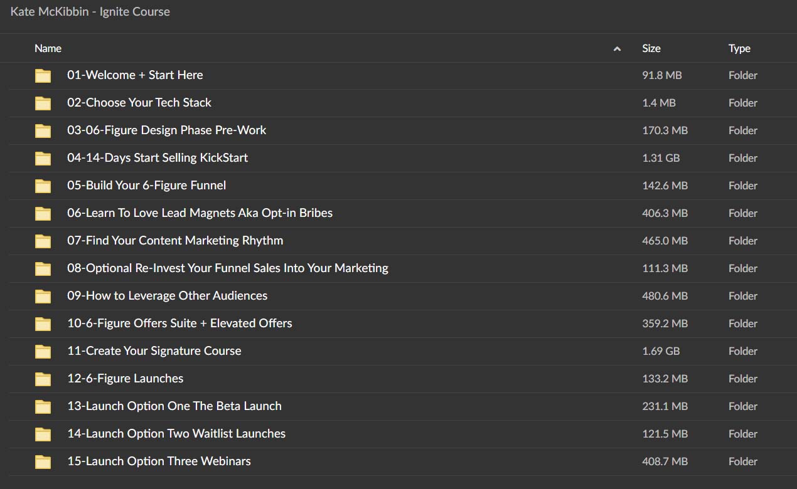797x489 pixels.
Task: Click Folder type for 09-How to Leverage Other Audiences
Action: point(743,296)
